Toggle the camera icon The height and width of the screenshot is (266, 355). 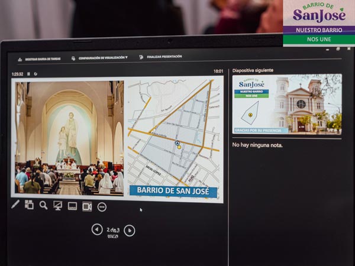click(87, 206)
